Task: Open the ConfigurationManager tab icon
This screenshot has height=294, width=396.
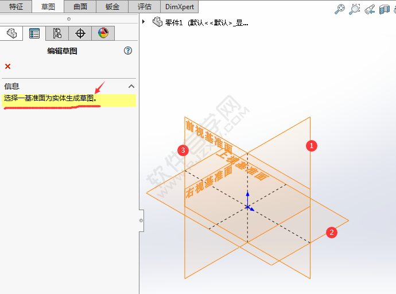Action: 57,33
